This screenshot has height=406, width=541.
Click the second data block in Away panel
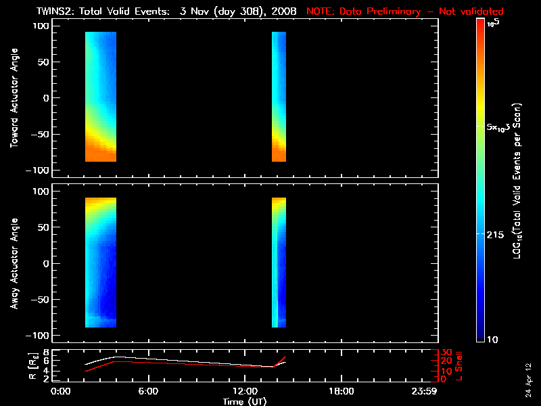pos(279,263)
